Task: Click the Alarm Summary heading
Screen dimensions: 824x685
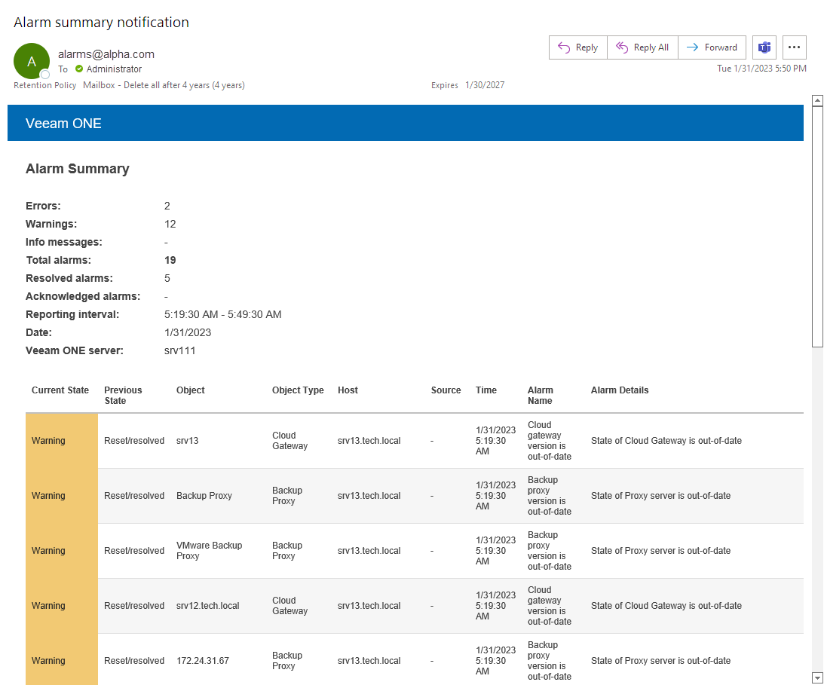Action: pos(77,169)
